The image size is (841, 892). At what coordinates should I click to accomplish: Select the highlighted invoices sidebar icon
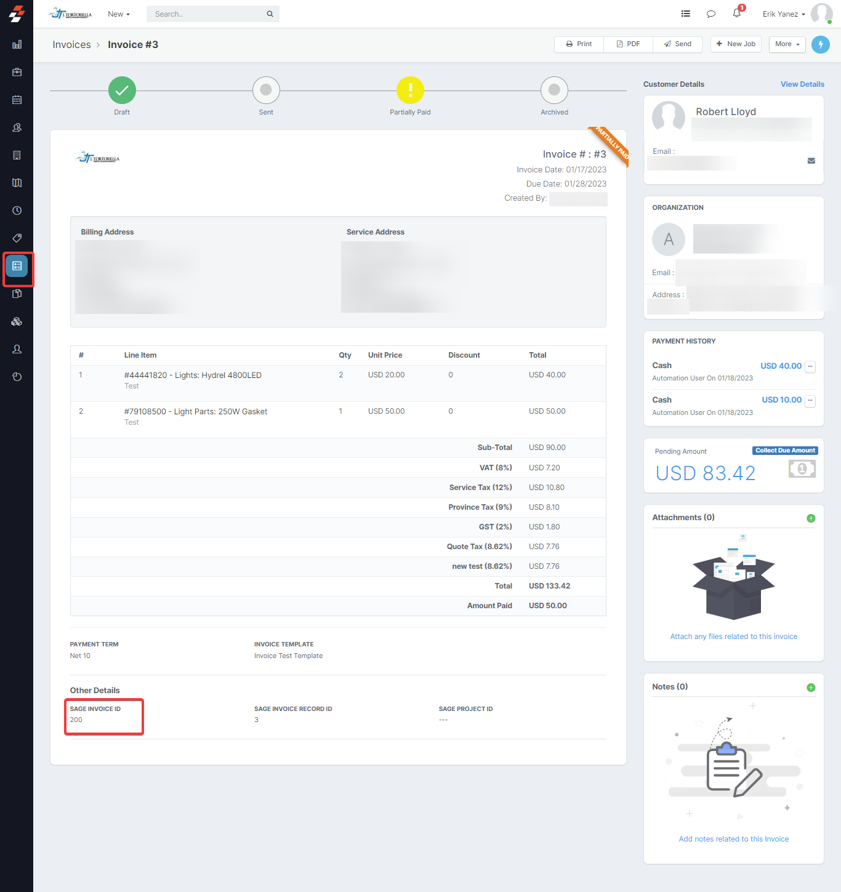tap(17, 266)
